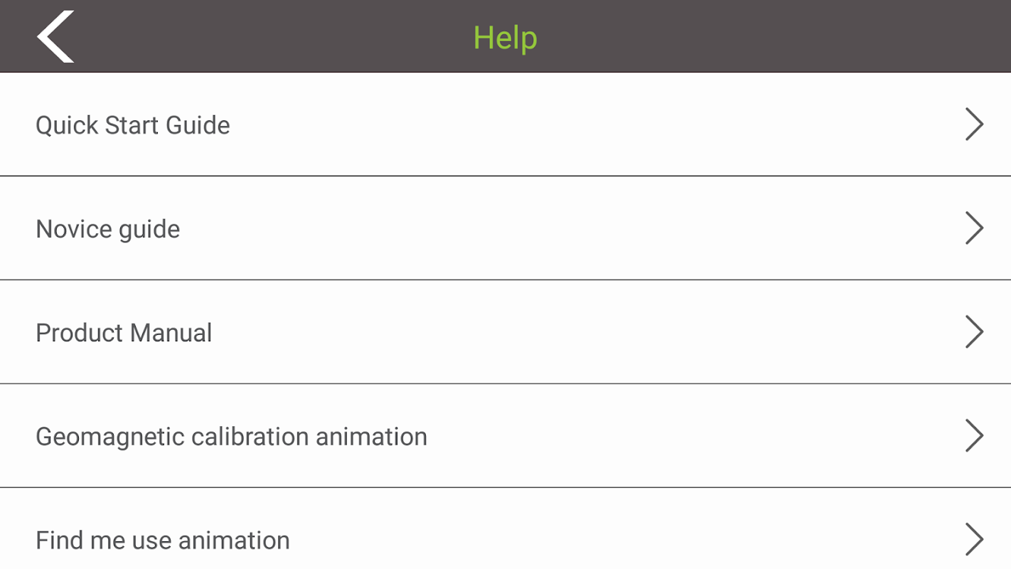Screen dimensions: 1011x569
Task: Open the Quick Start Guide label
Action: pyautogui.click(x=133, y=125)
